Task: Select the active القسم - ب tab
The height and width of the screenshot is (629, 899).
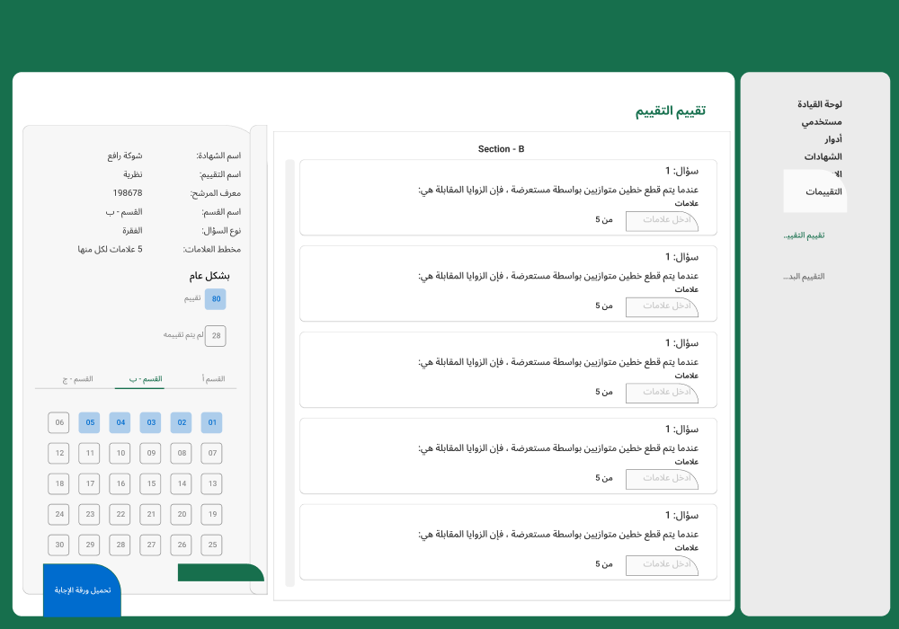Action: click(140, 378)
